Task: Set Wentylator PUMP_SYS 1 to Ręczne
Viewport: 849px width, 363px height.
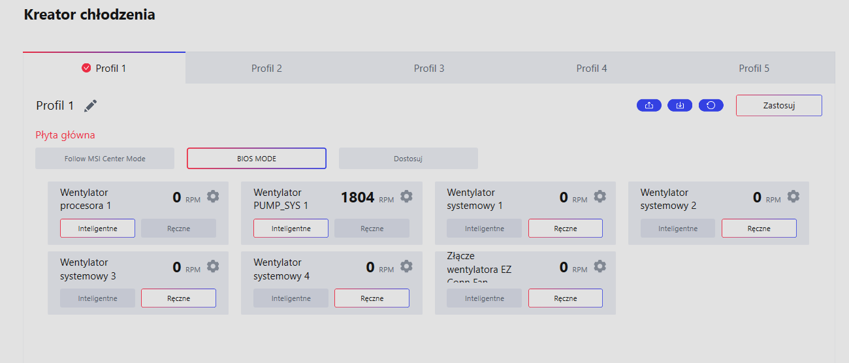Action: [x=372, y=229]
